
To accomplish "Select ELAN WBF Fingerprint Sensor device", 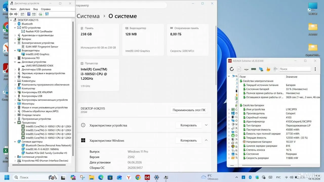I will (42, 47).
